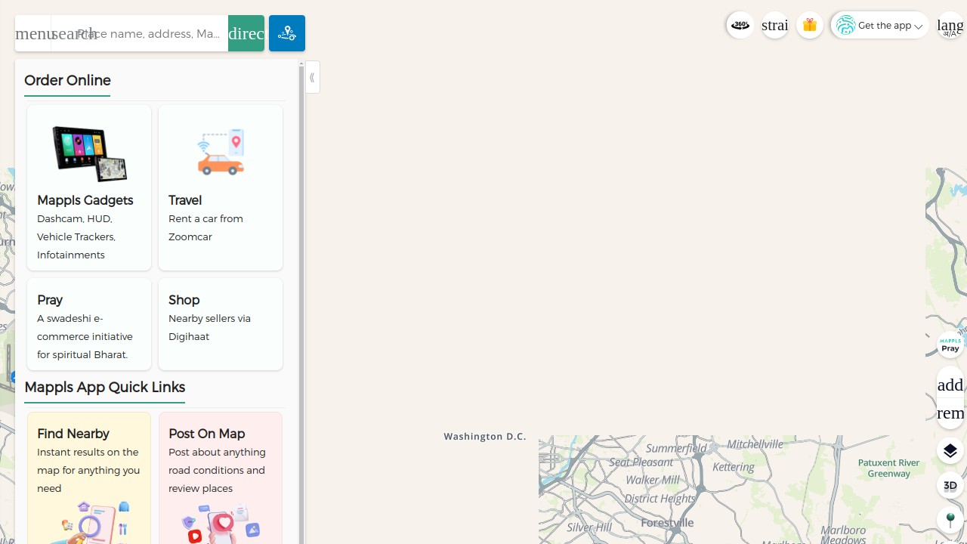Click the green location pin icon
The image size is (967, 544).
(x=950, y=520)
